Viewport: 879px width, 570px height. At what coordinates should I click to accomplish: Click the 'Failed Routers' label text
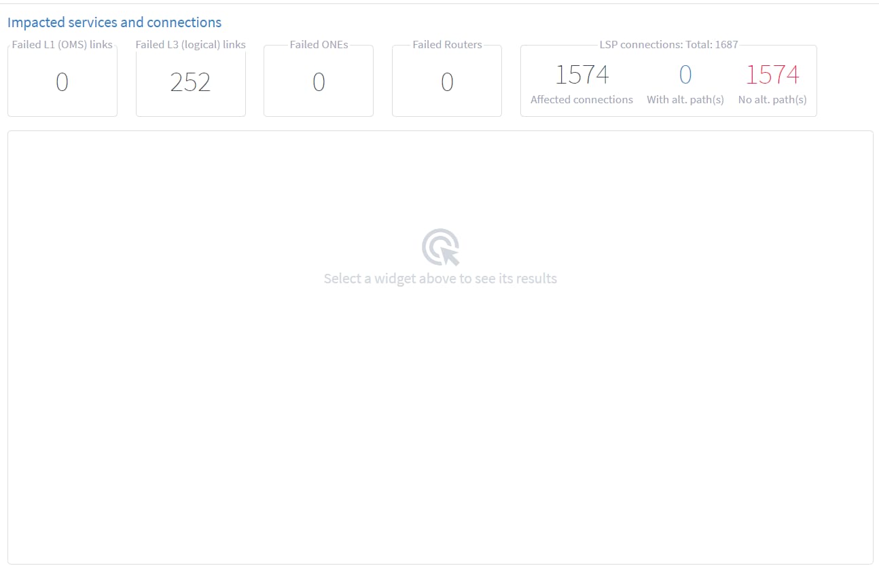click(447, 45)
